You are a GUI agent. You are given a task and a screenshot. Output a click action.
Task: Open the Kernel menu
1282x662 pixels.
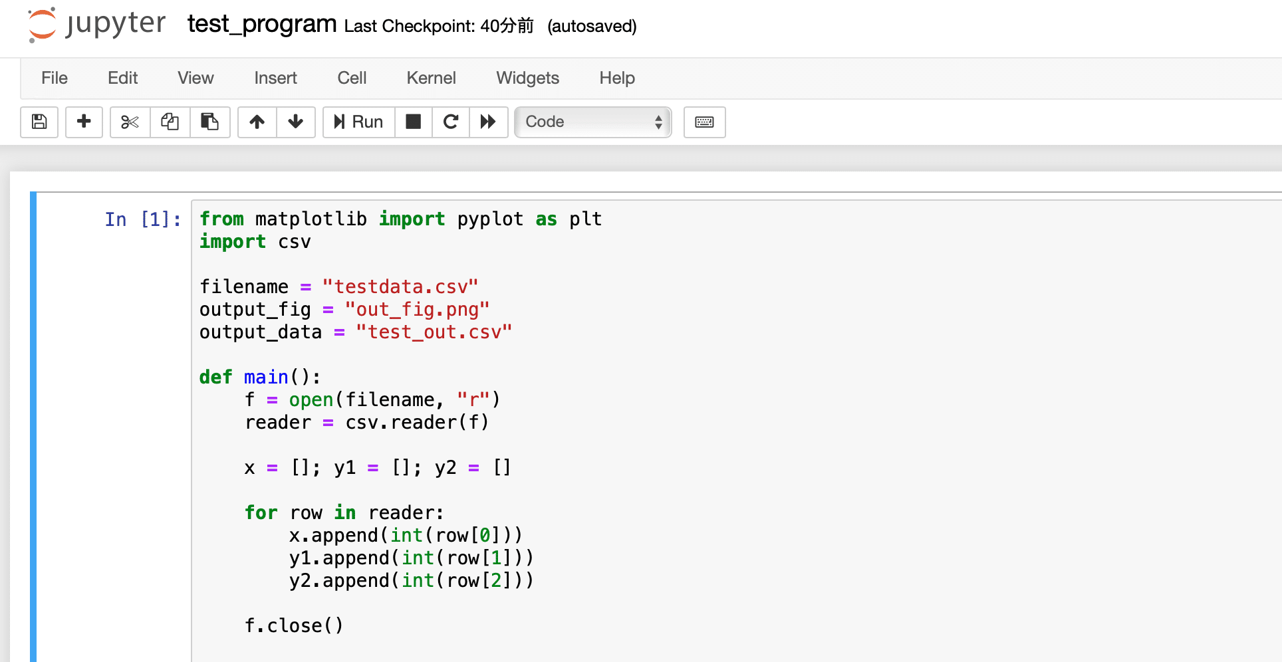(x=431, y=78)
